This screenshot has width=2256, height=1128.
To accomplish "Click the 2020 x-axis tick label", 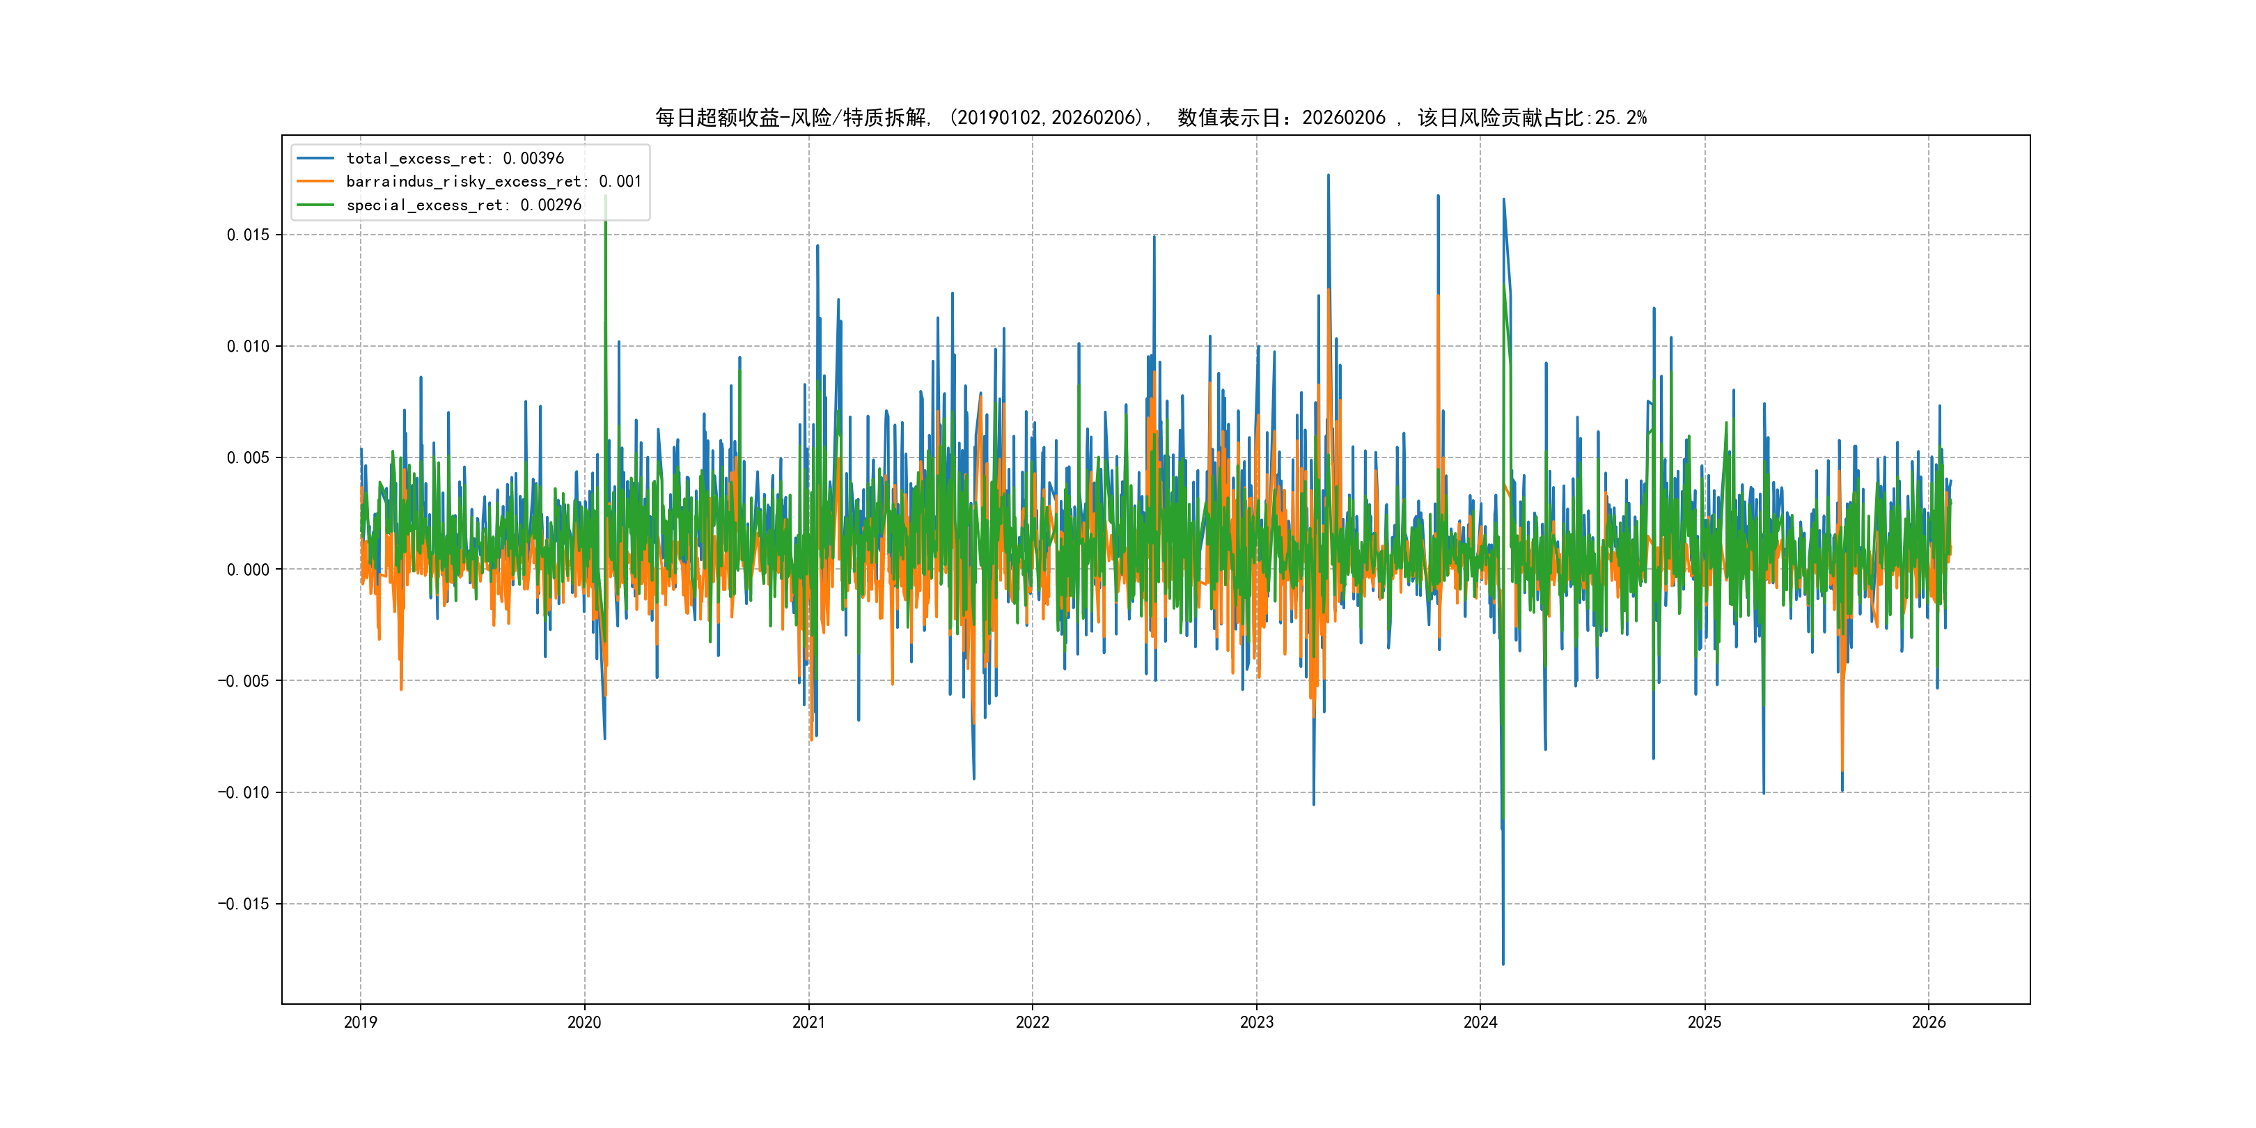I will pos(584,1022).
